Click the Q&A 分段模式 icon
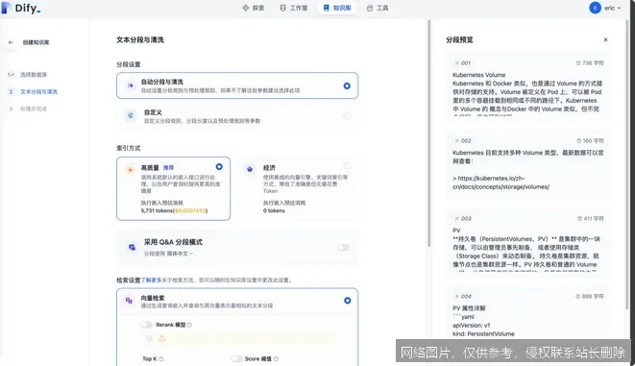 [x=132, y=248]
